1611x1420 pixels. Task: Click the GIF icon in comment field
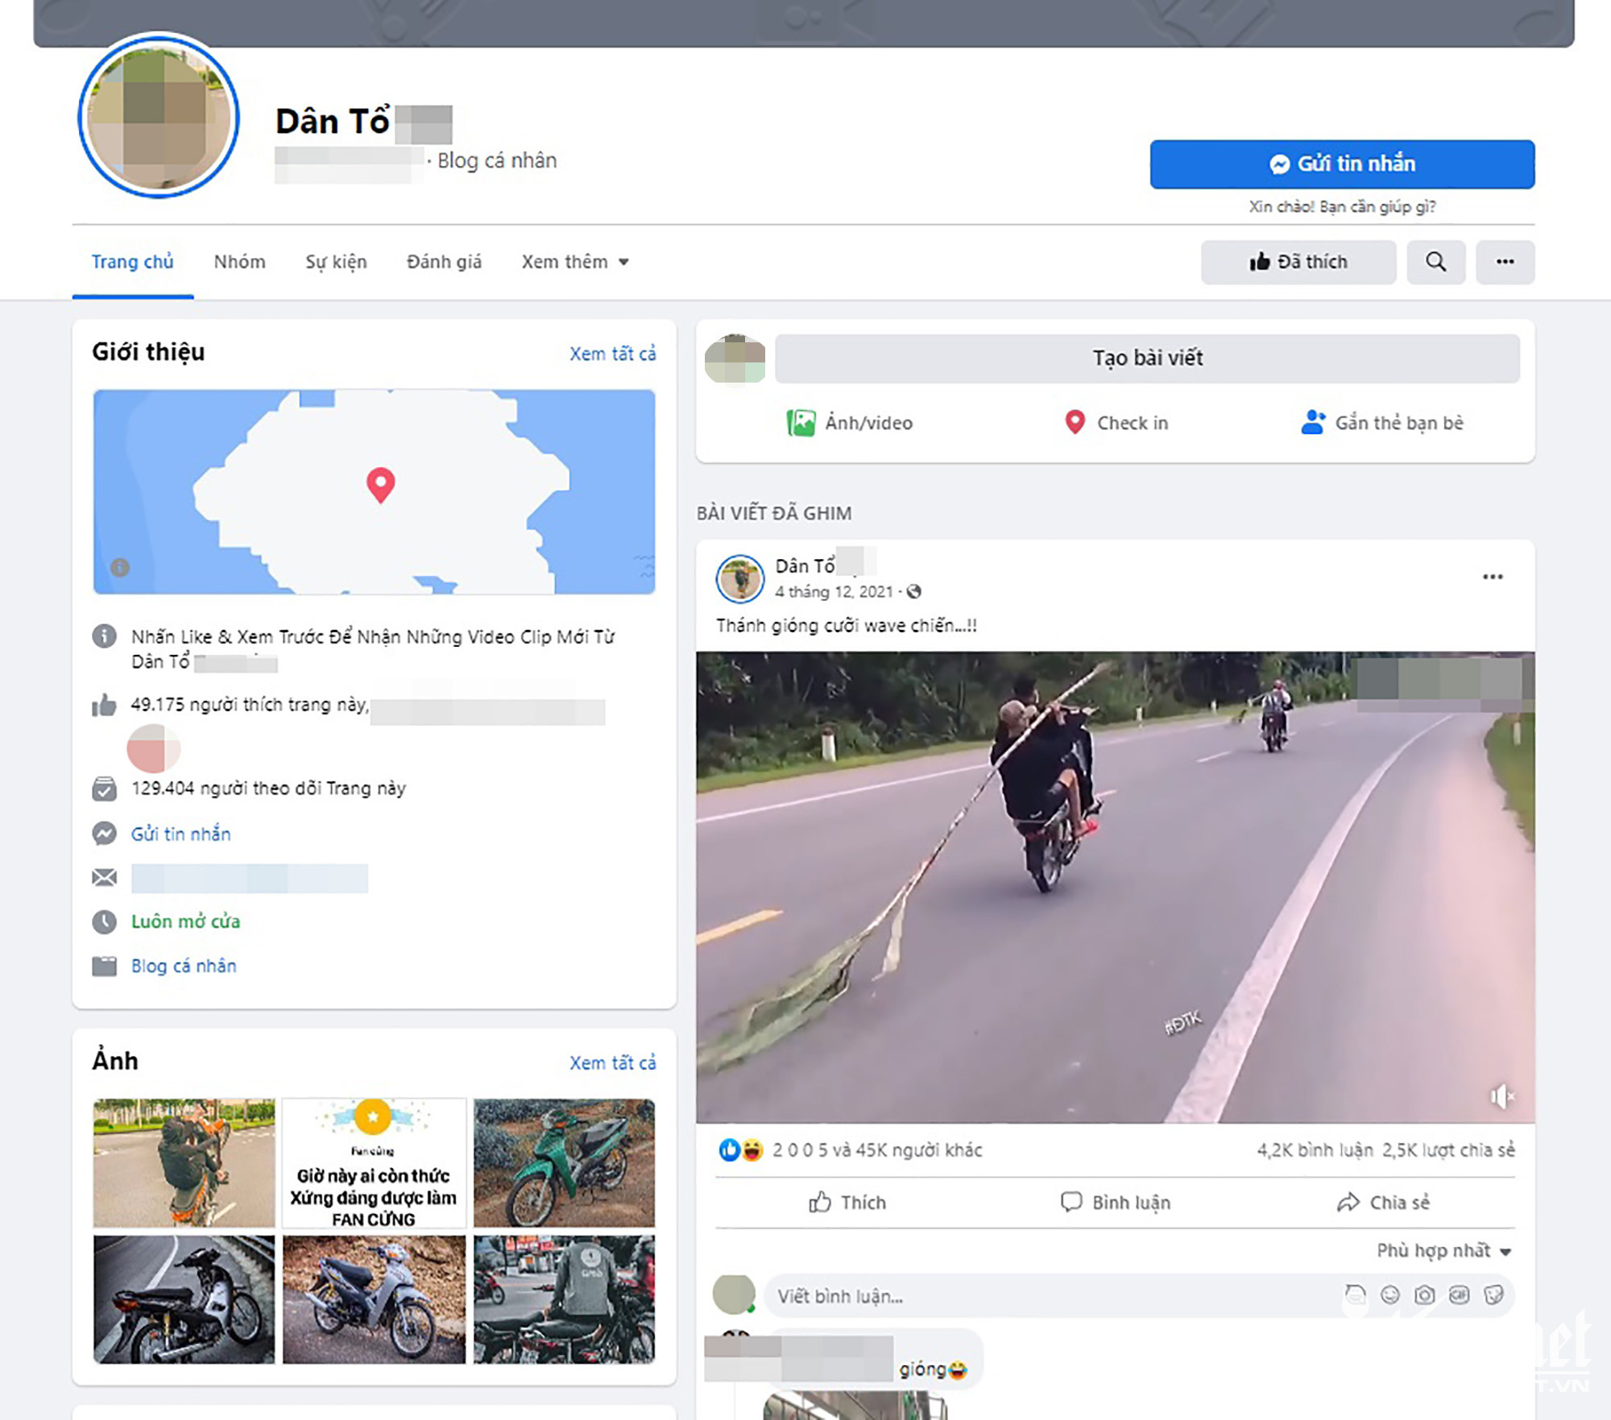pyautogui.click(x=1459, y=1295)
